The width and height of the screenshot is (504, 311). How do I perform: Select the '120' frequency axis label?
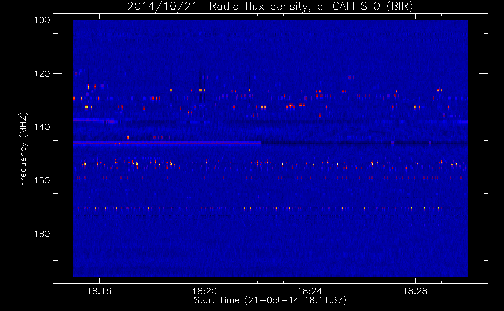[x=42, y=74]
